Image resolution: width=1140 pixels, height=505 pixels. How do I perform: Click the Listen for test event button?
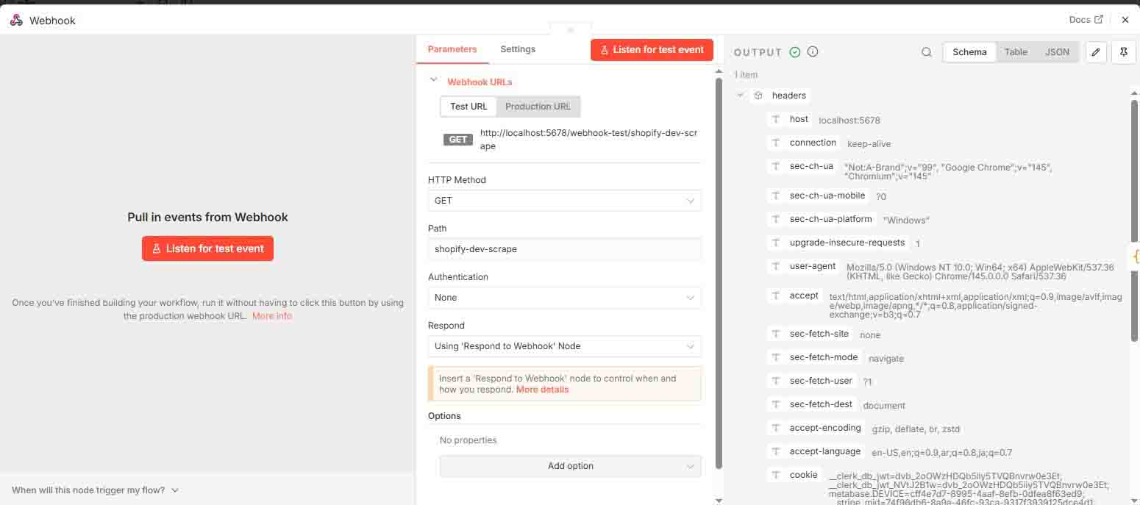tap(652, 49)
